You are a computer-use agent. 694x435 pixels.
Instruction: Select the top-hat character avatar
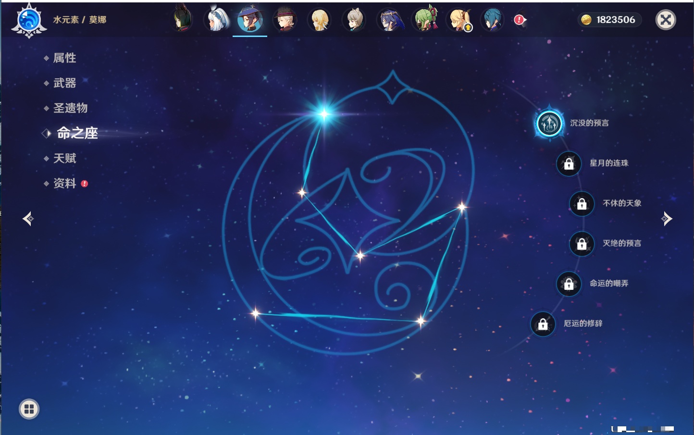pyautogui.click(x=285, y=20)
